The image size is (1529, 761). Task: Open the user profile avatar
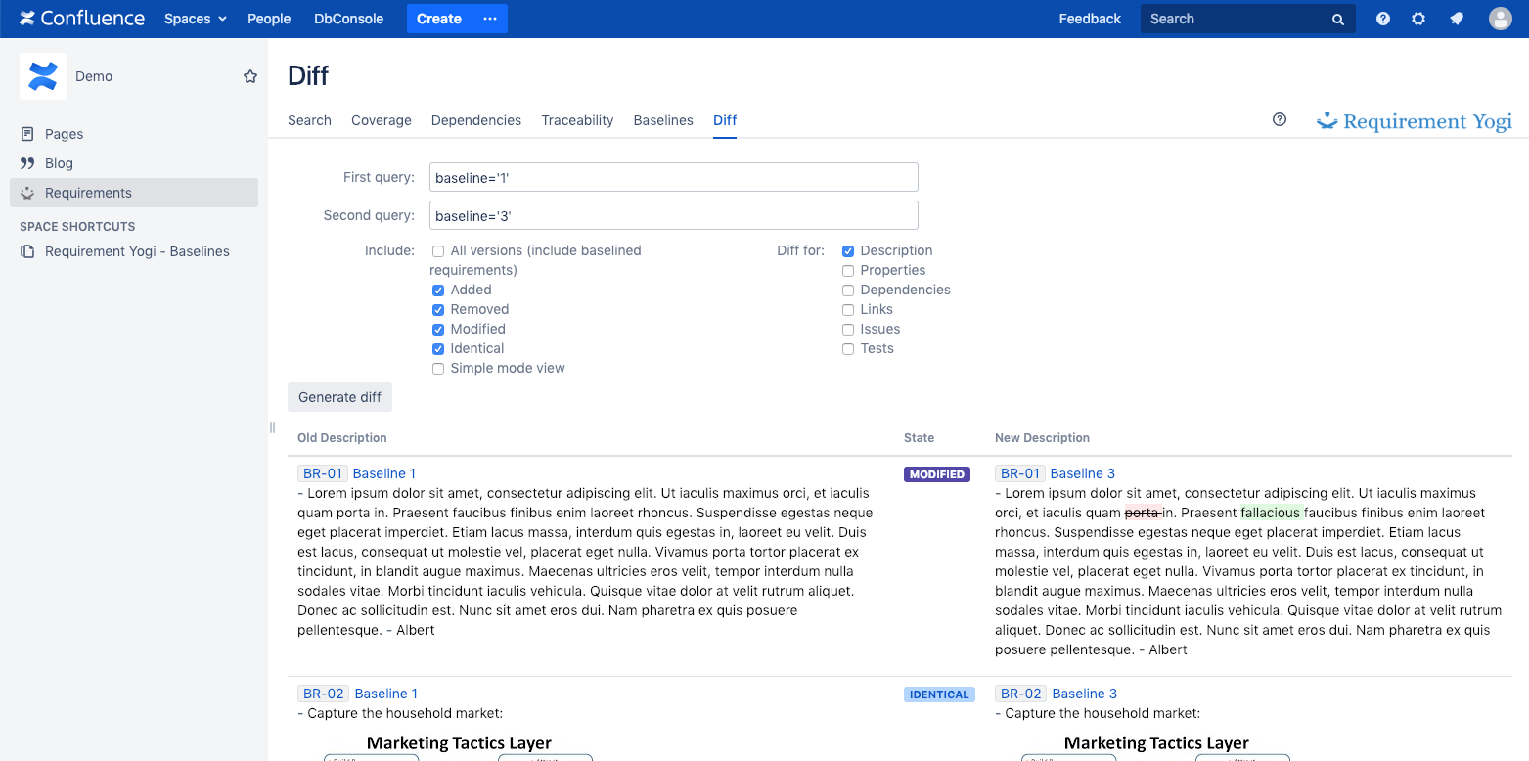pos(1500,19)
